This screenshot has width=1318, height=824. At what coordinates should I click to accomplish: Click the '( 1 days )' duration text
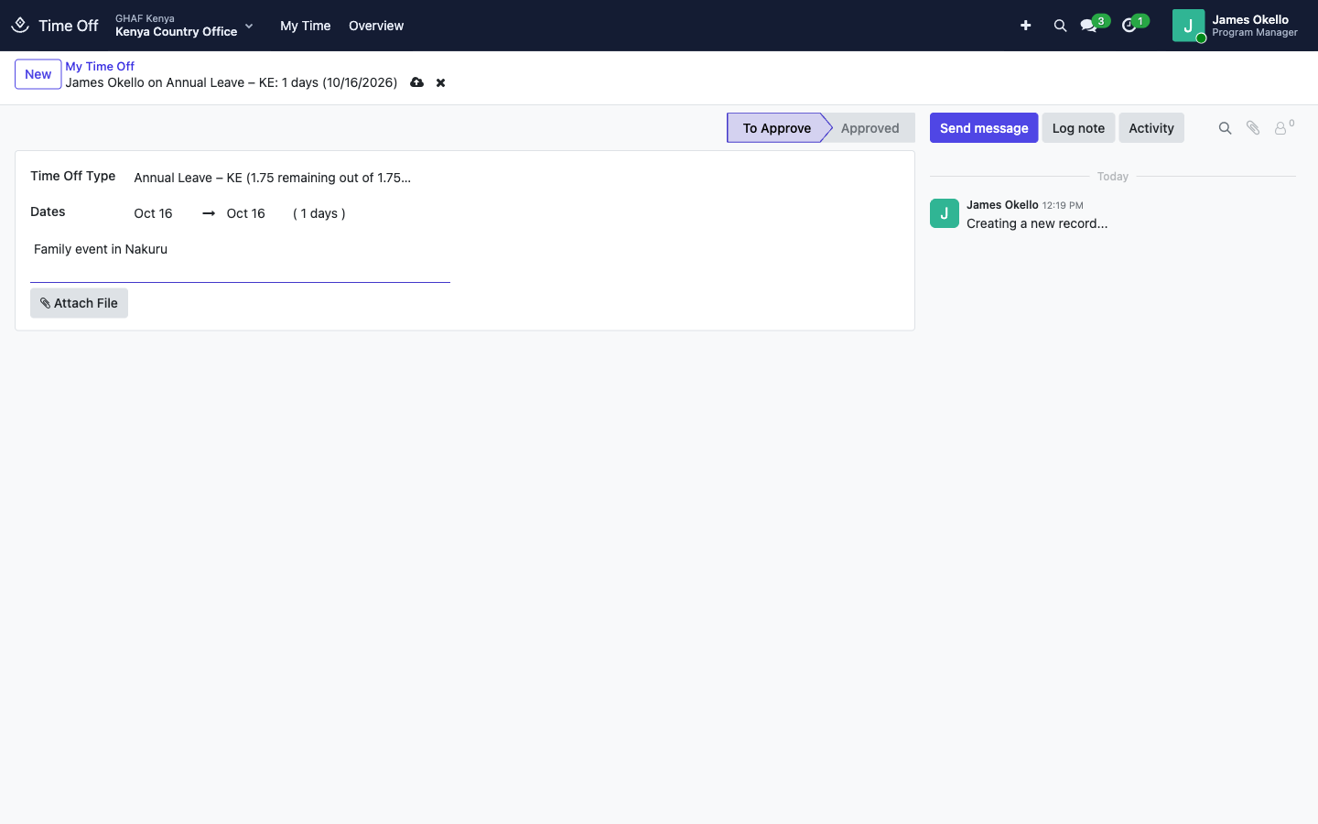click(319, 213)
